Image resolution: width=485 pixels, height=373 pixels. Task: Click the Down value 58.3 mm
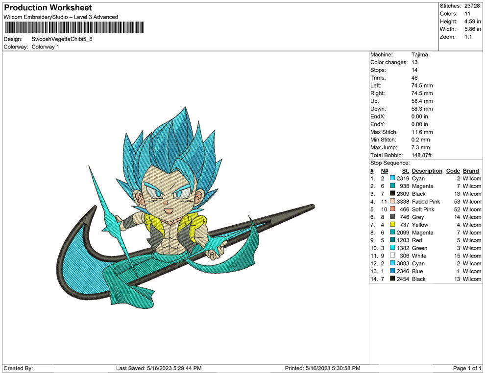click(422, 109)
